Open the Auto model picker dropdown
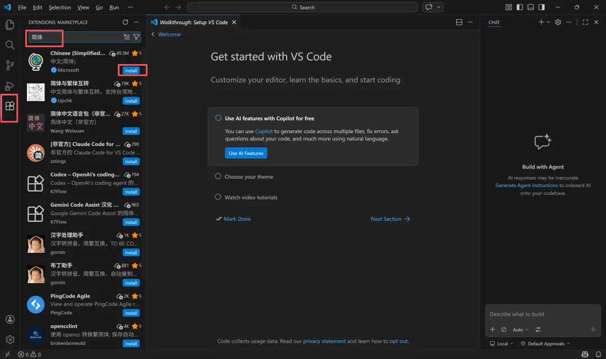The width and height of the screenshot is (606, 359). [520, 330]
